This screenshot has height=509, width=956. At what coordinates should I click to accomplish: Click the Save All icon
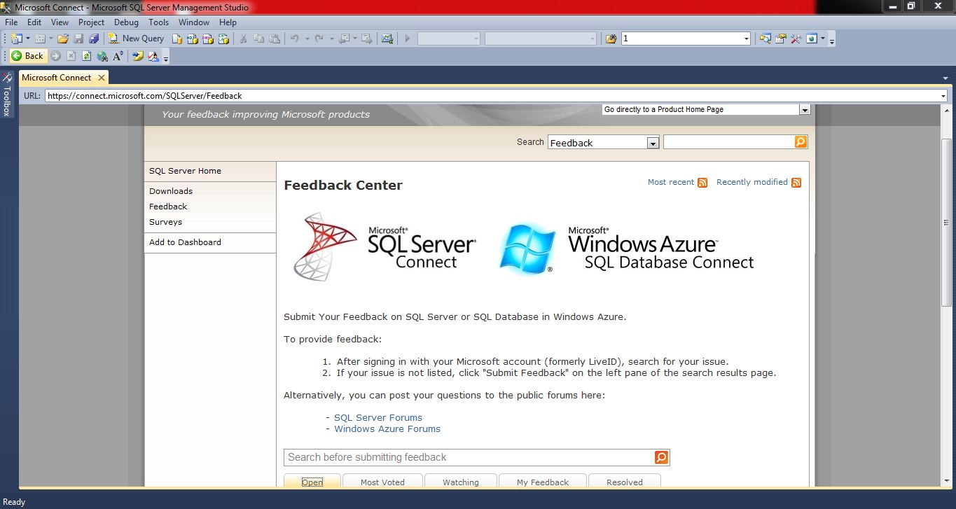click(x=94, y=39)
